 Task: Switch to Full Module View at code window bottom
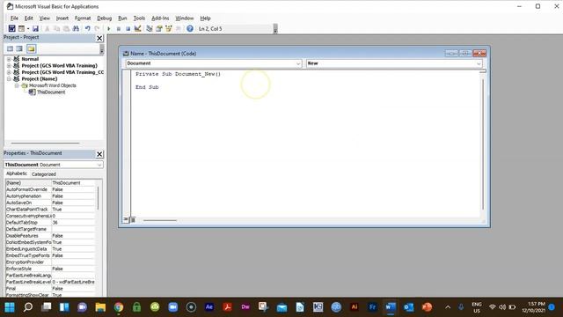tap(133, 219)
